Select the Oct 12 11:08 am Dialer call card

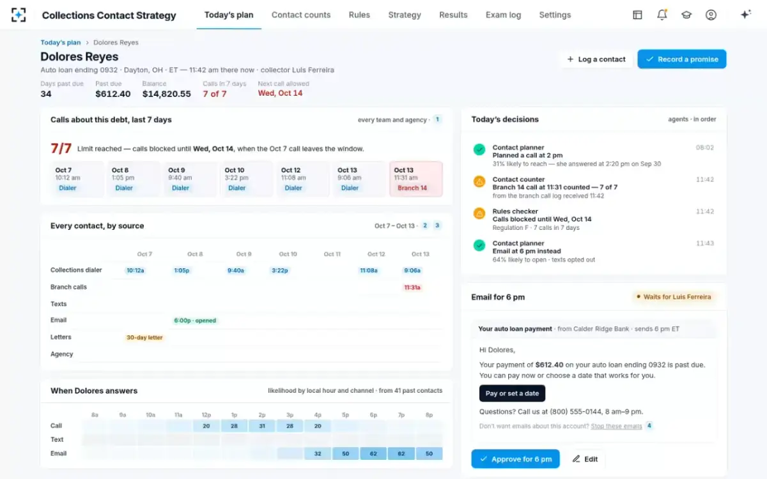click(303, 179)
